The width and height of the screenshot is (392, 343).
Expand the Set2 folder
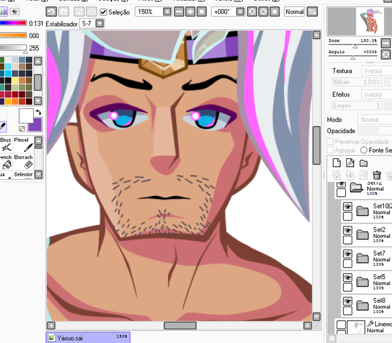[x=362, y=235]
